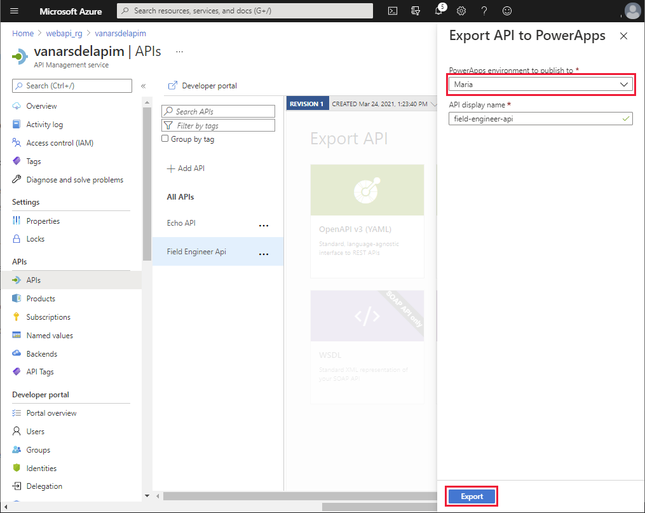The image size is (645, 513).
Task: Open the help question mark
Action: (x=484, y=11)
